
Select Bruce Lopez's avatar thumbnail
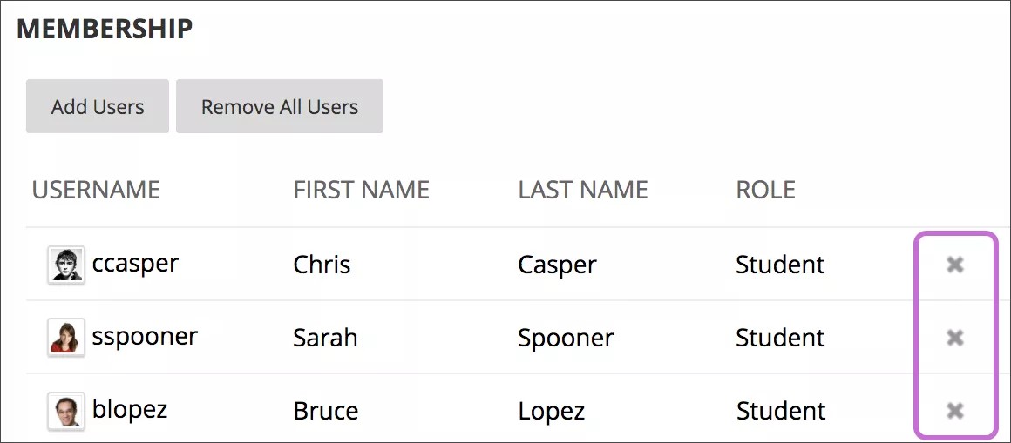(66, 411)
